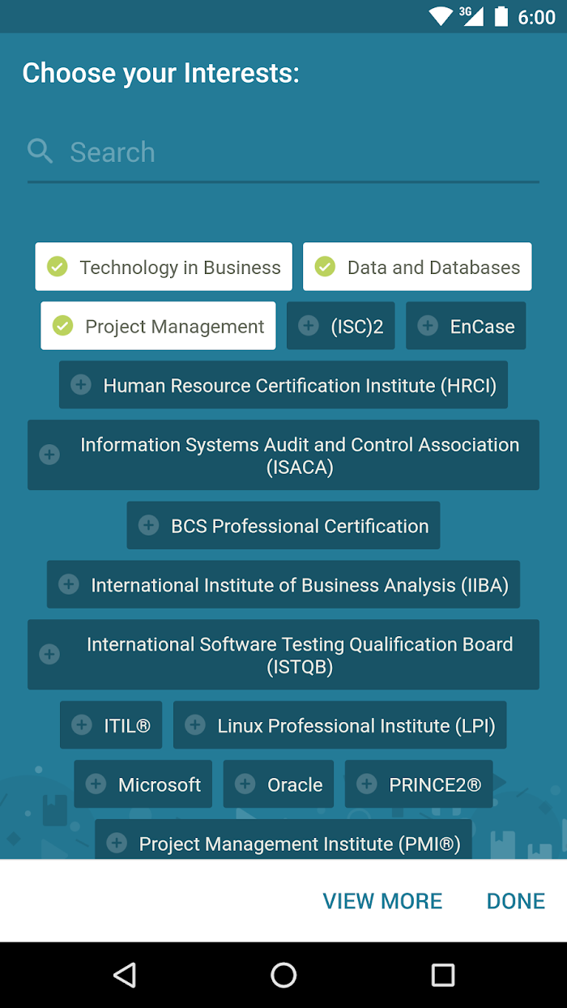Focus the Search interests field
The height and width of the screenshot is (1008, 567).
[x=283, y=152]
